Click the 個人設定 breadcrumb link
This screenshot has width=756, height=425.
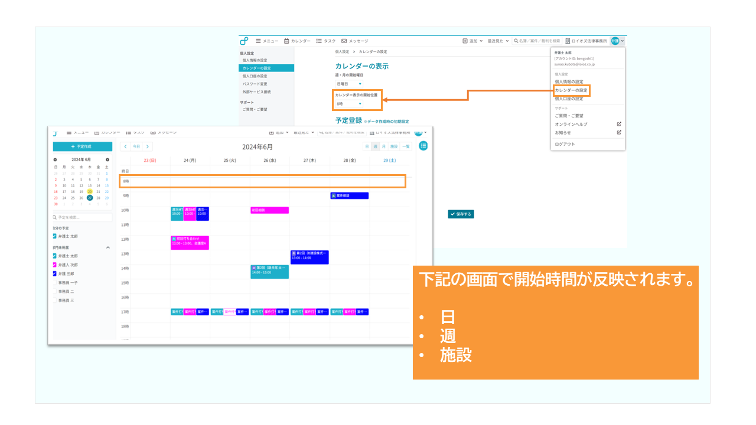[343, 52]
